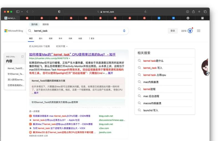Click the search magnifier icon in Bing box
221x141 pixels.
click(30, 31)
